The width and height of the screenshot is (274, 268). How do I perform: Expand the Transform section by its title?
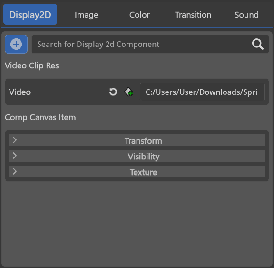pyautogui.click(x=143, y=141)
